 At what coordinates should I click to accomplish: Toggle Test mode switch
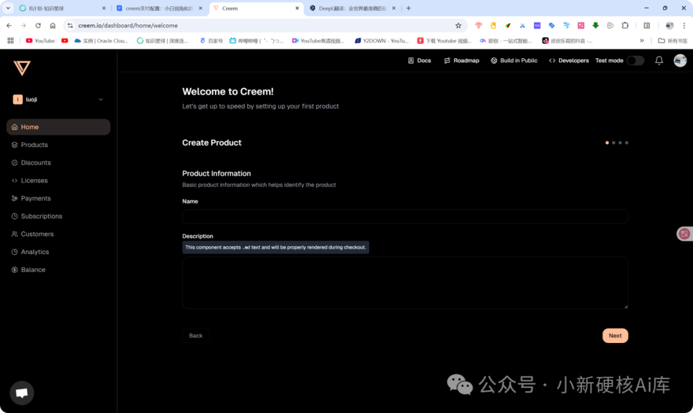[635, 60]
